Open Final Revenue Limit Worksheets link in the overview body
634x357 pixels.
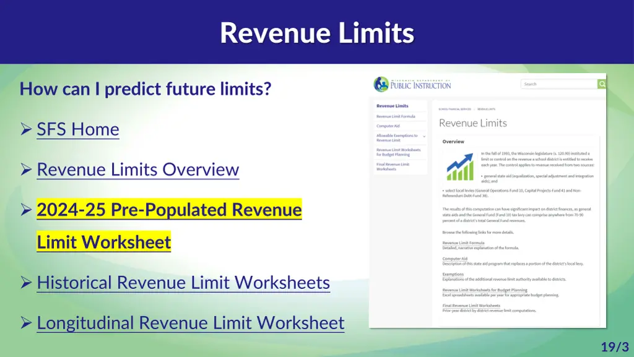point(471,306)
